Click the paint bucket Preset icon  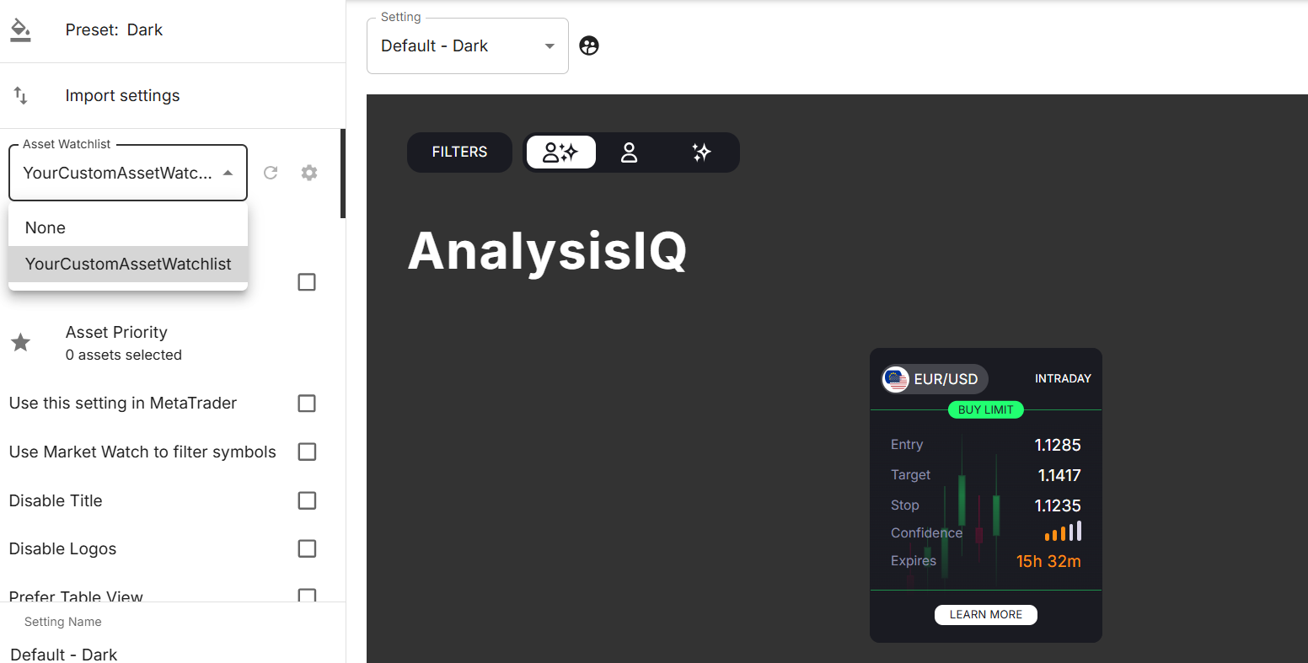click(20, 30)
